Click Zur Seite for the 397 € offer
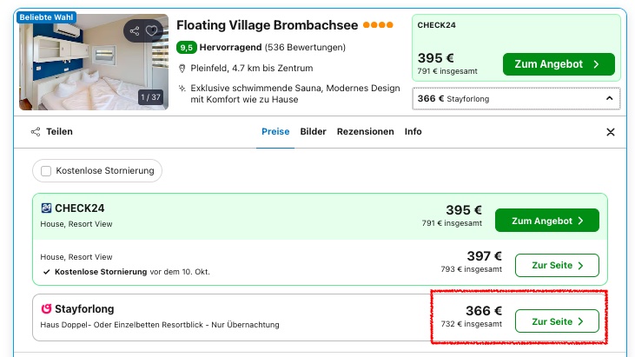Viewport: 635px width, 357px height. point(557,264)
